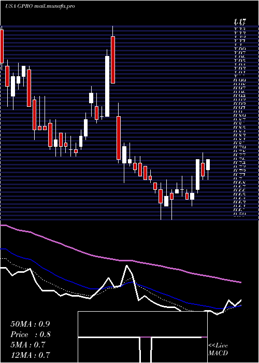
Task: Click the tallest white candlestick near center
Action: (x=107, y=86)
